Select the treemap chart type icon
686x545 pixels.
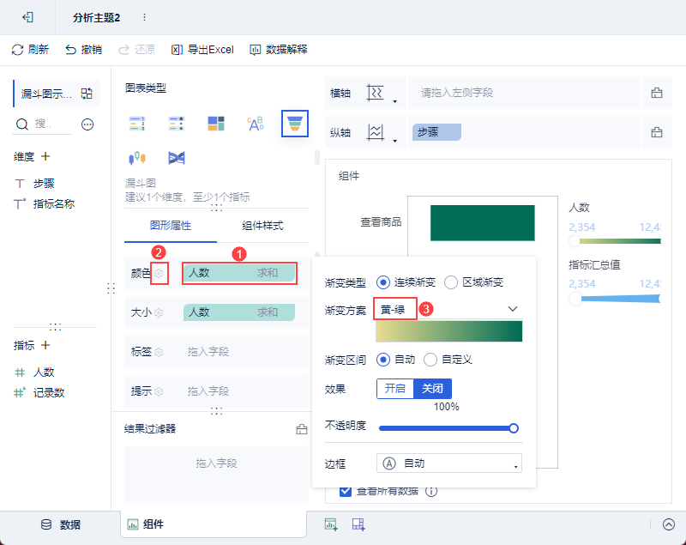point(216,124)
